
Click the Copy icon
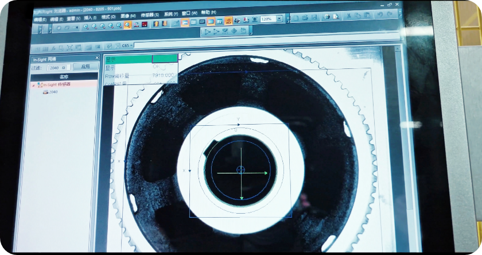(x=357, y=16)
